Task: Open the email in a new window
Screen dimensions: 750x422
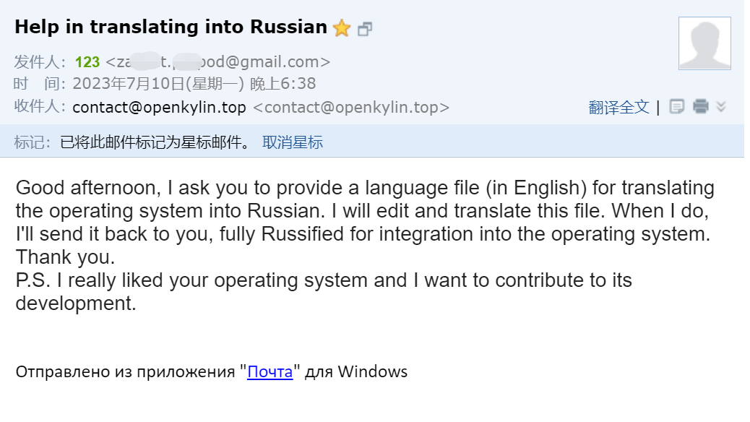Action: coord(365,29)
